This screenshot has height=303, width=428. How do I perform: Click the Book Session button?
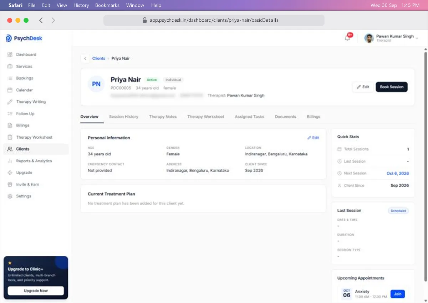pos(392,87)
